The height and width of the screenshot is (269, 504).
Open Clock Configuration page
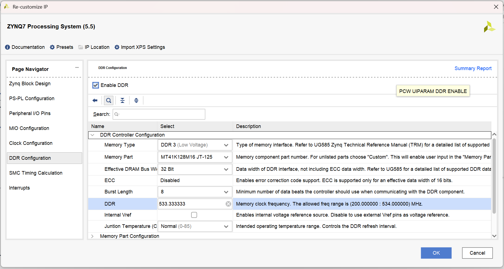click(x=31, y=143)
